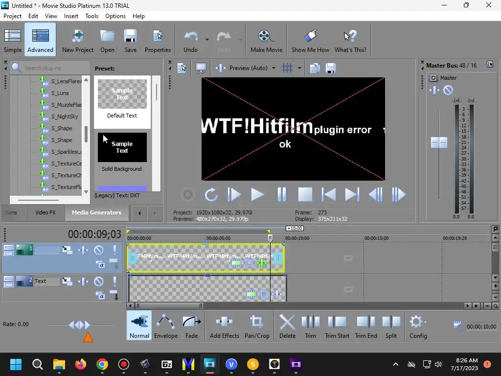Click in the Search plug-ins field
The image size is (501, 376).
(51, 68)
